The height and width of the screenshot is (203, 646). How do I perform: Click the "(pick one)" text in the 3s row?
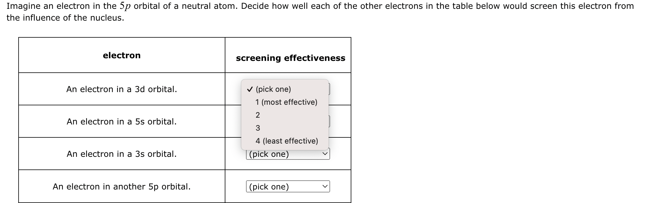click(x=269, y=154)
